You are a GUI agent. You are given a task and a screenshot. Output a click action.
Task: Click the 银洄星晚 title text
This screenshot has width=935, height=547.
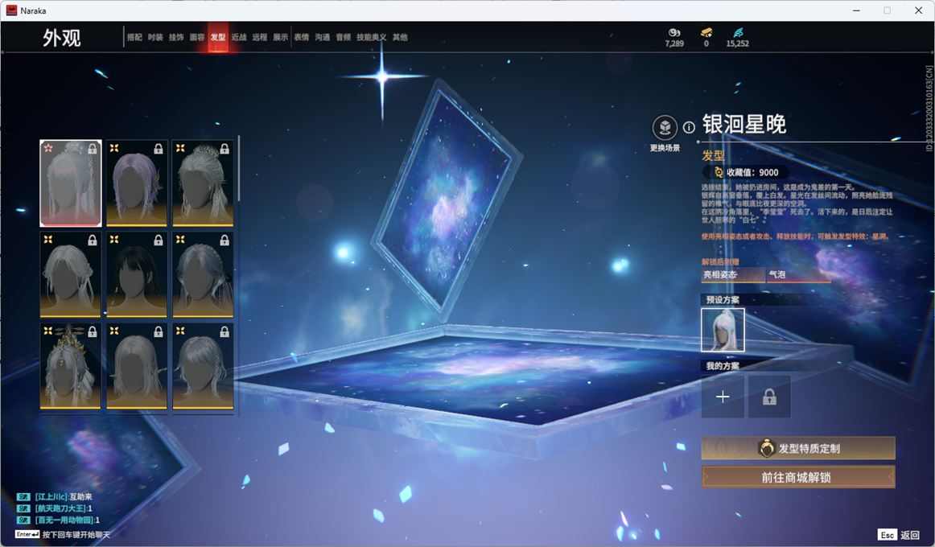tap(743, 124)
